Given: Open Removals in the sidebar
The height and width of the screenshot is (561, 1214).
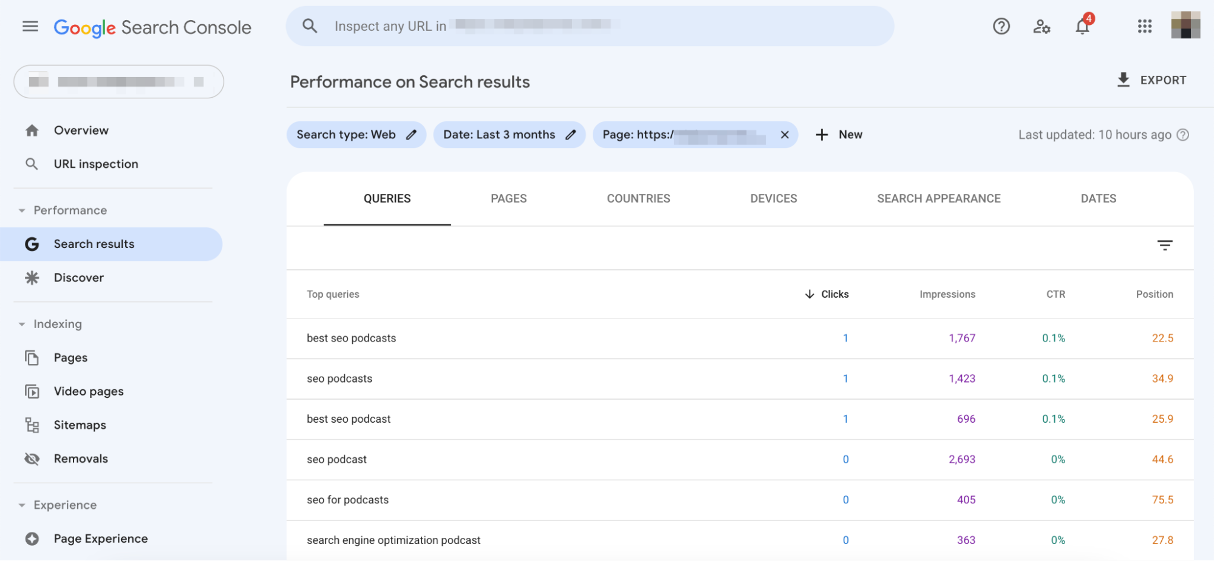Looking at the screenshot, I should (x=81, y=459).
